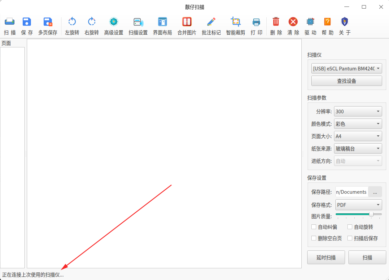Screen dimensions: 389x280
Task: Click the 延时扫描 delayed scan button
Action: click(326, 257)
